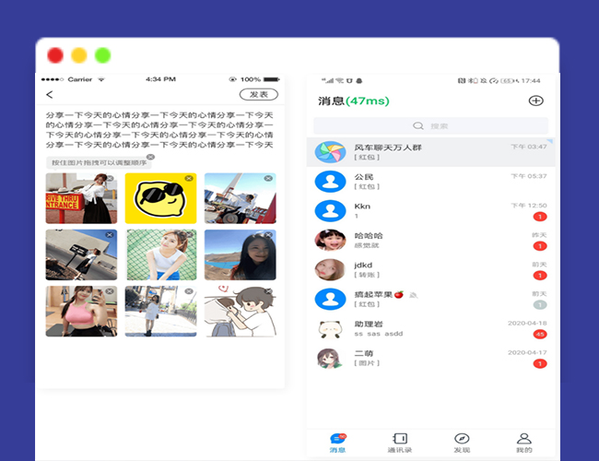Open the cartoon couple illustration thumbnail
Viewport: 599px width, 461px height.
point(241,311)
